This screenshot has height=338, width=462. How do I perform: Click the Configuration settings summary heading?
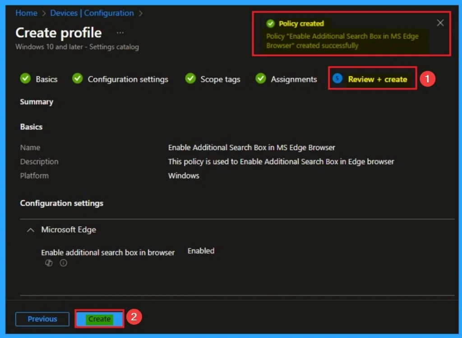point(61,203)
